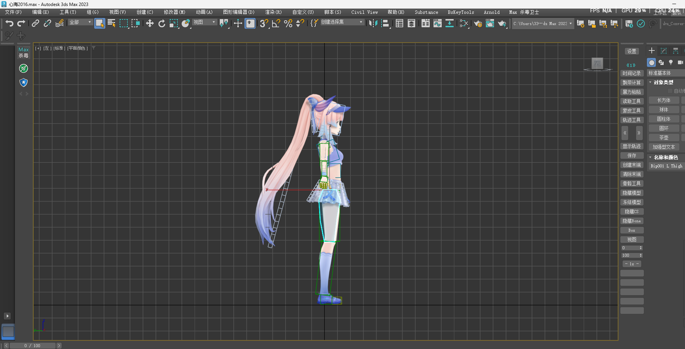Open the viewport [+] menu label
The height and width of the screenshot is (349, 685).
pyautogui.click(x=38, y=48)
